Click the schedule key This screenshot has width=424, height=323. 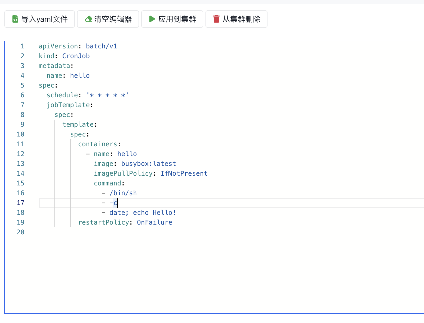62,95
